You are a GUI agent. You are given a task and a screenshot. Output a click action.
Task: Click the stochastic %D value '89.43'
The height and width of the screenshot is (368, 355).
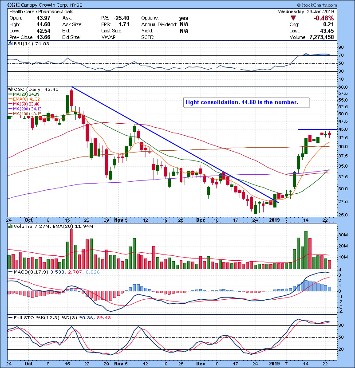click(x=103, y=317)
